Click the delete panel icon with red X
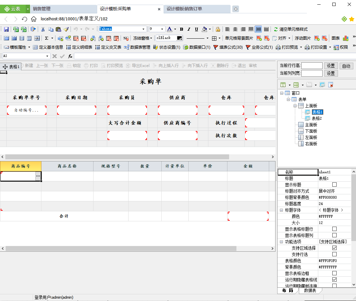 331,85
